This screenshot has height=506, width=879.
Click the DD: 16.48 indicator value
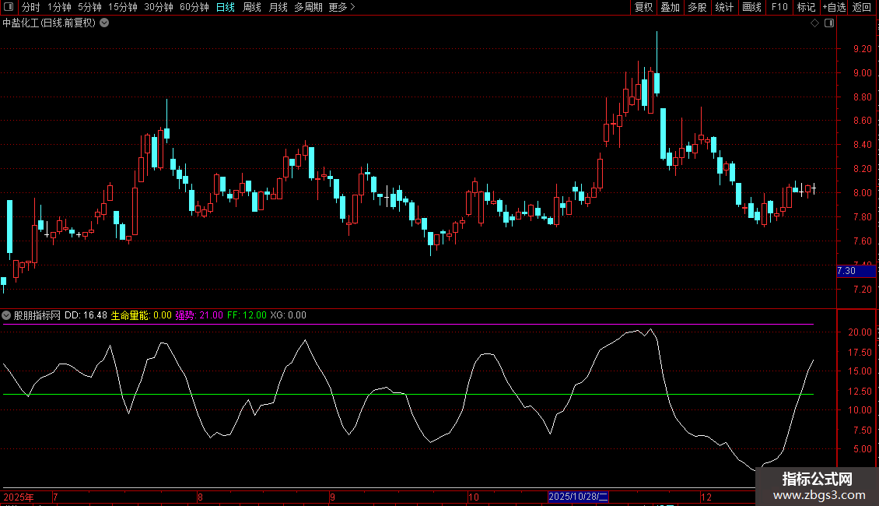pos(86,315)
